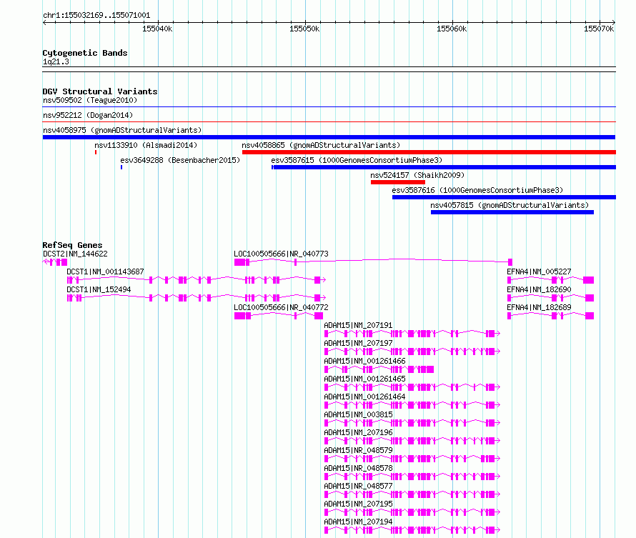Viewport: 636px width, 538px height.
Task: Click the nsv4057815 (gnomADStructuralVariants) label
Action: point(510,205)
